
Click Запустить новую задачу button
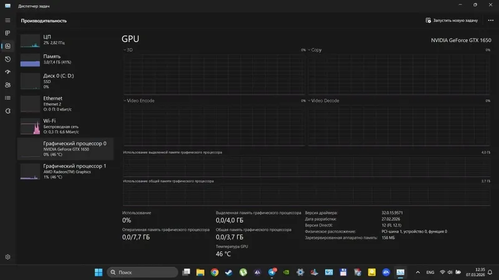point(452,21)
